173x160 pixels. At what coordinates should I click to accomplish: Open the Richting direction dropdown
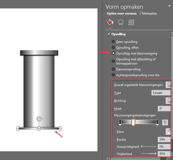point(168,100)
